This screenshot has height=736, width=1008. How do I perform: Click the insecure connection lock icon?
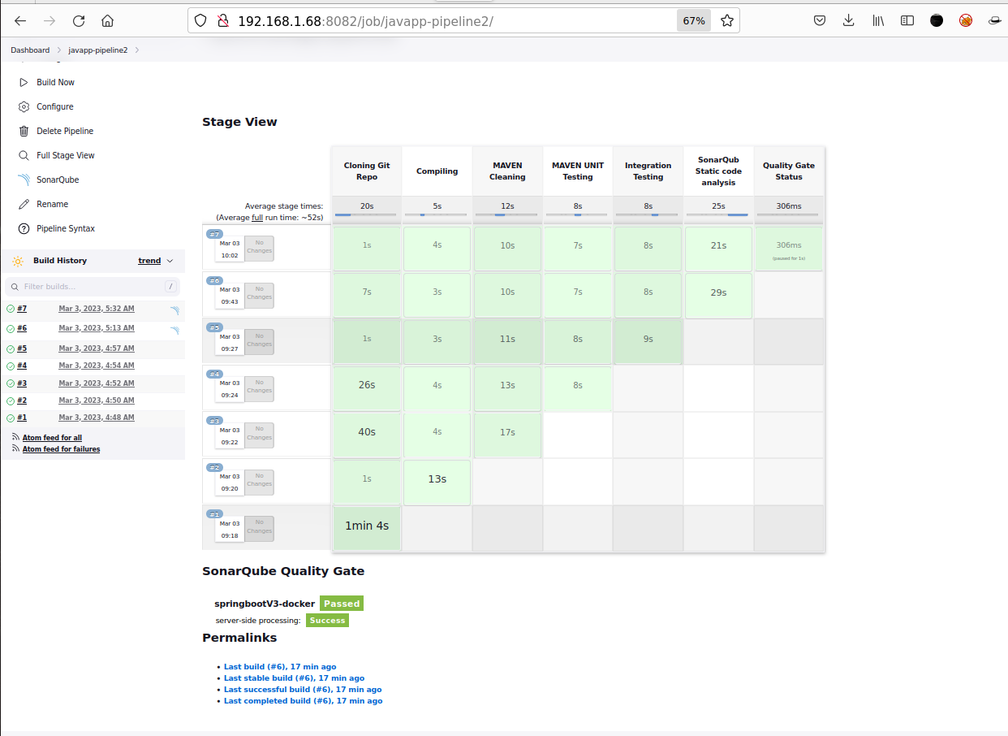[x=222, y=21]
